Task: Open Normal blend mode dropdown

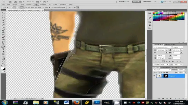Action: point(162,70)
